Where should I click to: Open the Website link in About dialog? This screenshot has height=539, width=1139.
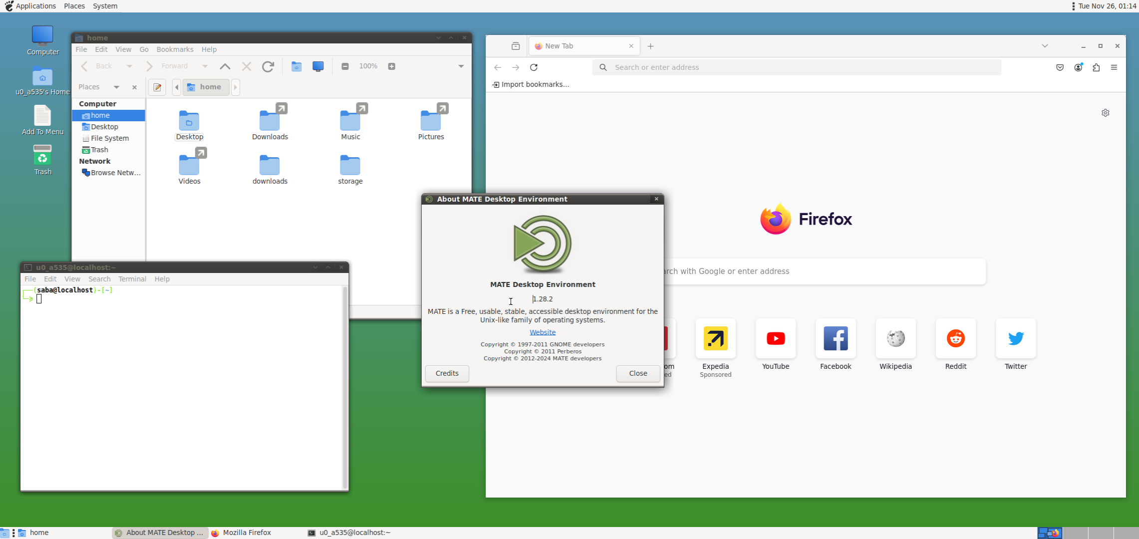tap(543, 332)
